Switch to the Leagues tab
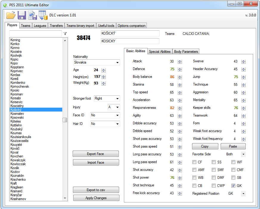The image size is (260, 209). click(x=40, y=26)
